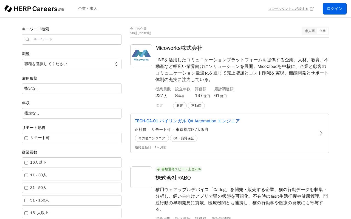Switch to the 企業 view tab
The image size is (351, 219).
pyautogui.click(x=322, y=31)
